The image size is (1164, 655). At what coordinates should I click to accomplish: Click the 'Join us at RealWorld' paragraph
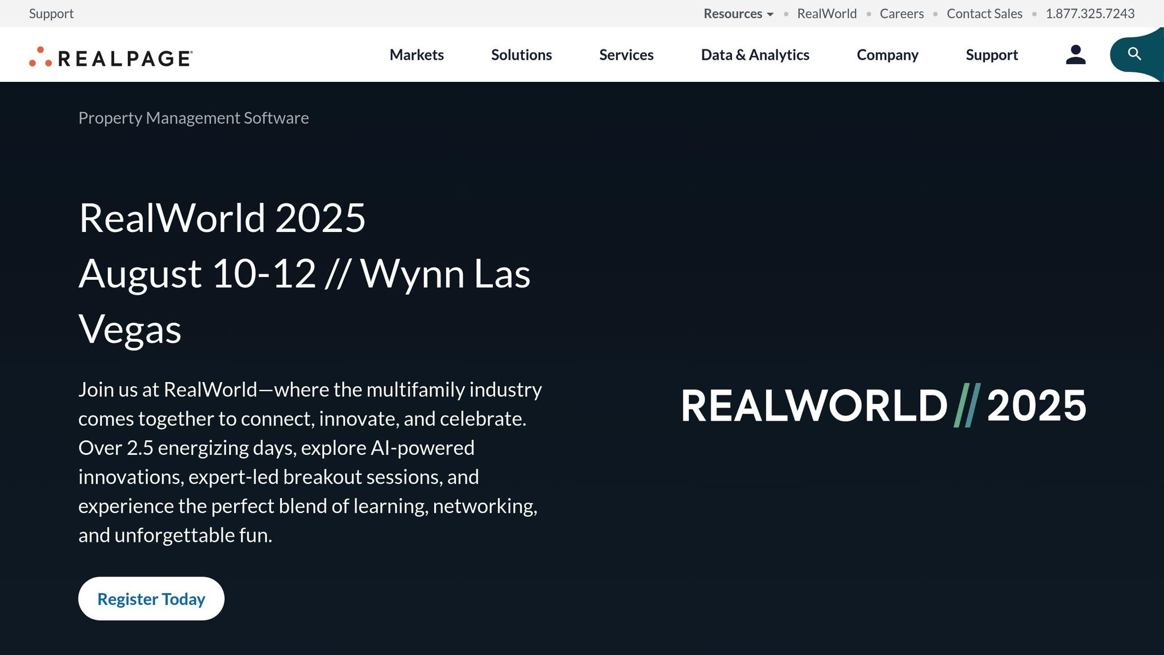click(x=310, y=462)
